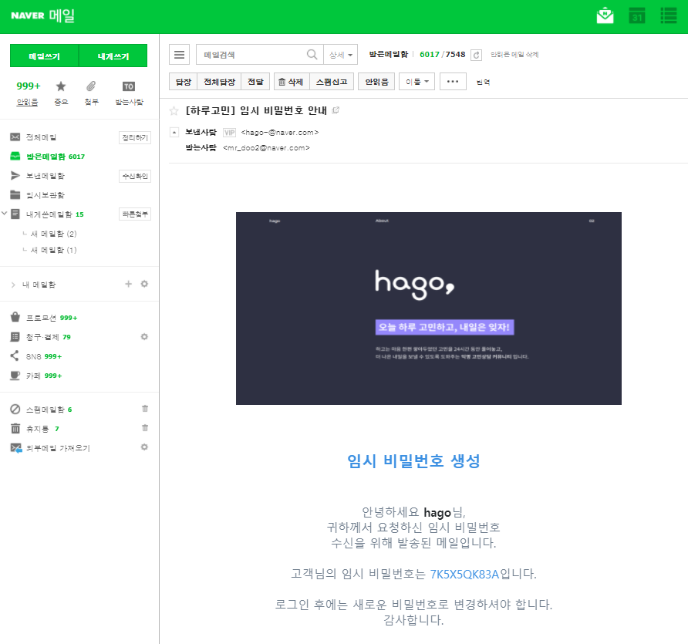Star this email as important
This screenshot has height=644, width=688.
click(x=174, y=110)
